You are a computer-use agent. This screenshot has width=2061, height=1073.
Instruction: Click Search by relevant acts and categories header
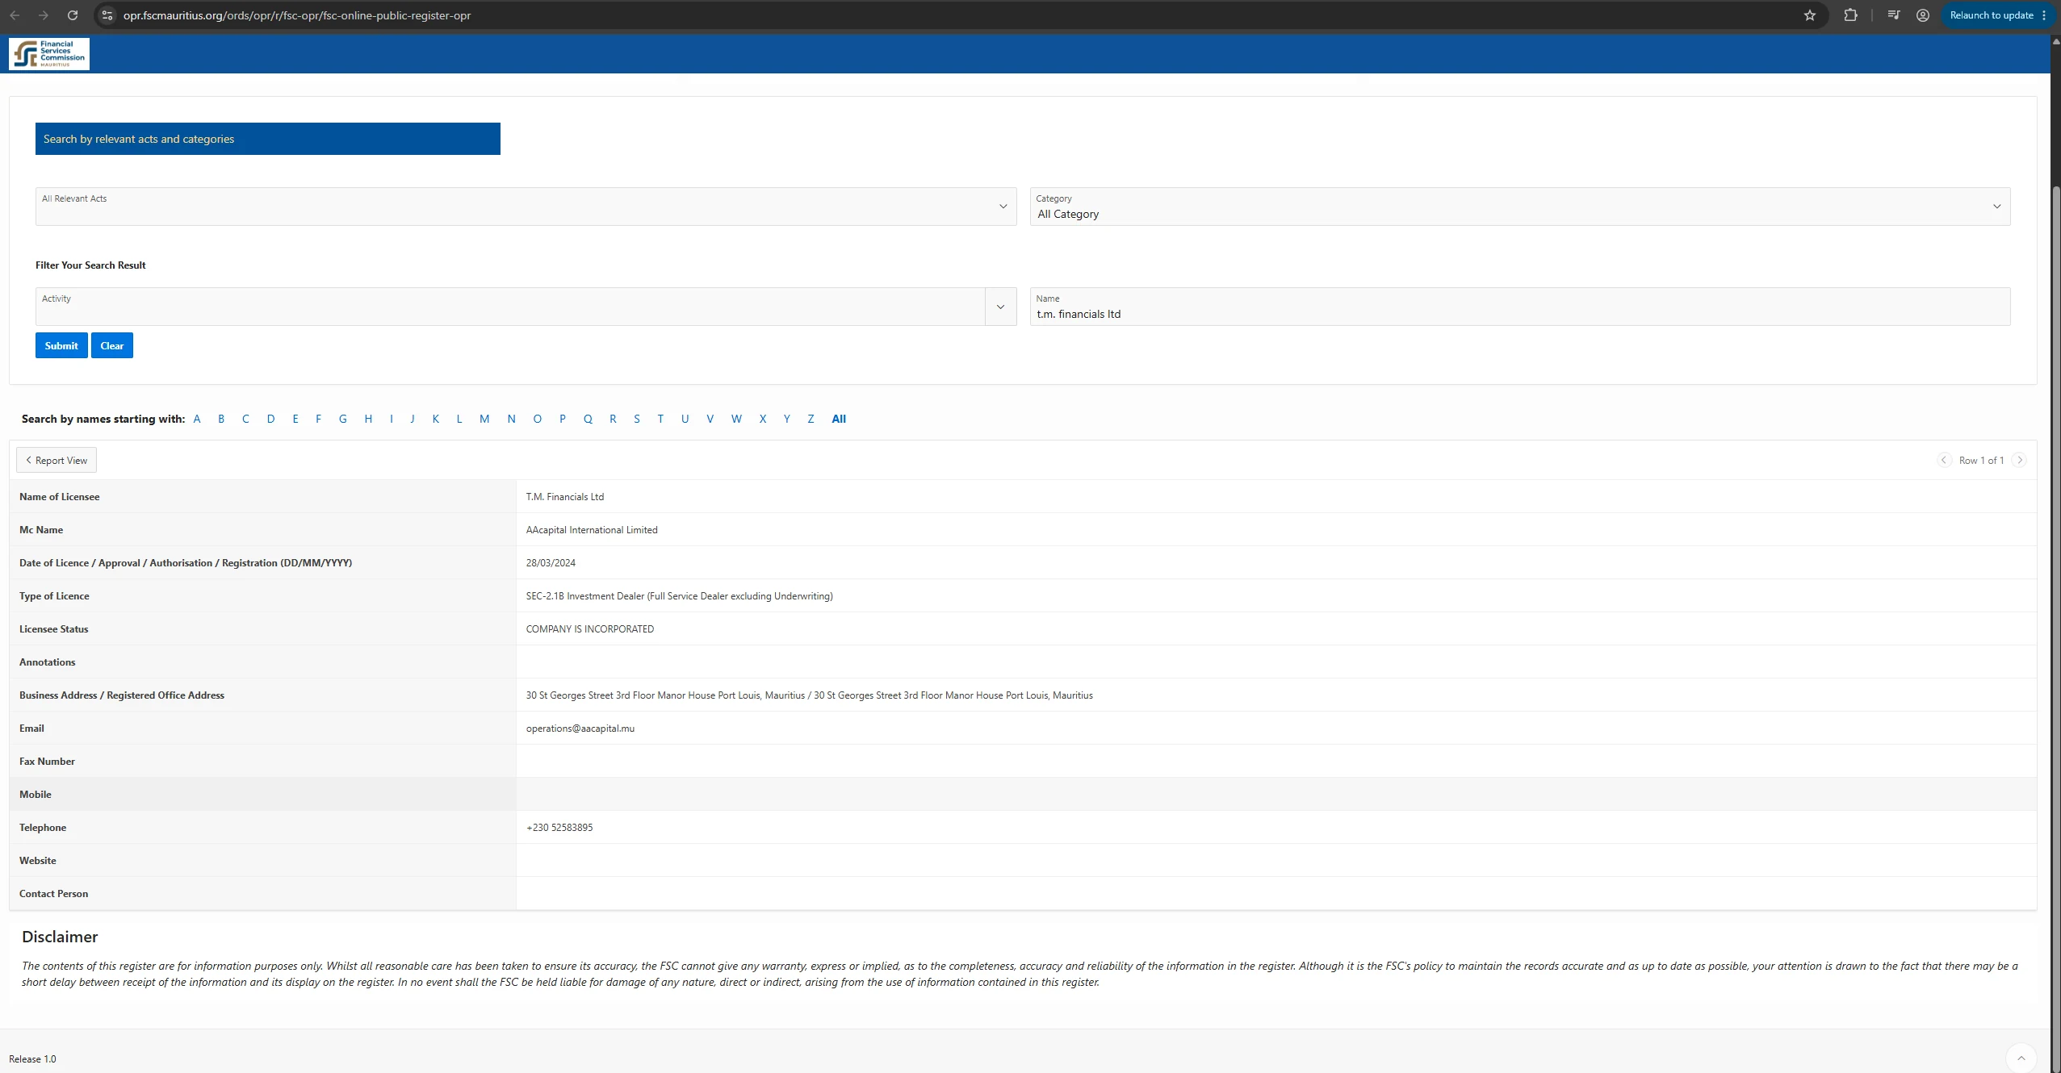click(268, 139)
